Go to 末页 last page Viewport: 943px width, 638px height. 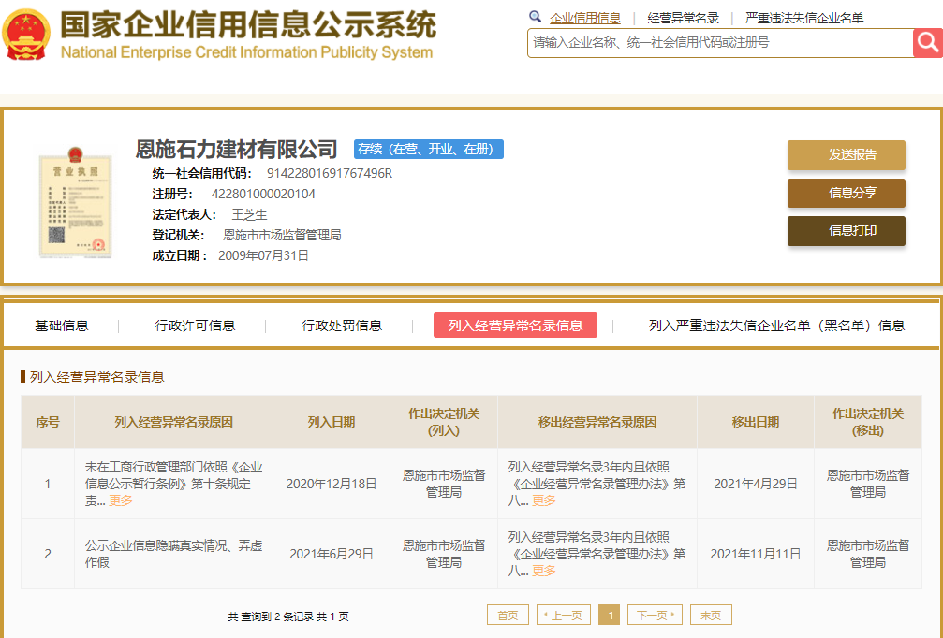click(x=711, y=616)
